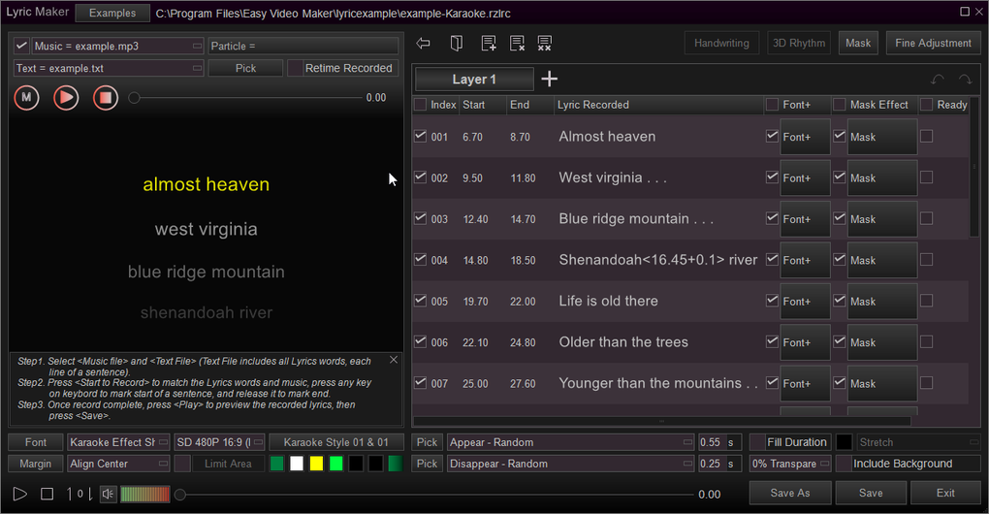
Task: Click the M record button
Action: point(26,98)
